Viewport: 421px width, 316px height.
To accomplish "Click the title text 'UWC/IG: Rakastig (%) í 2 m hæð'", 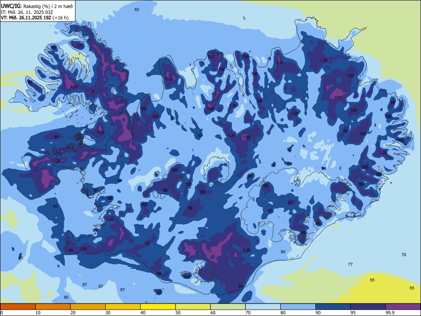I will tap(37, 6).
